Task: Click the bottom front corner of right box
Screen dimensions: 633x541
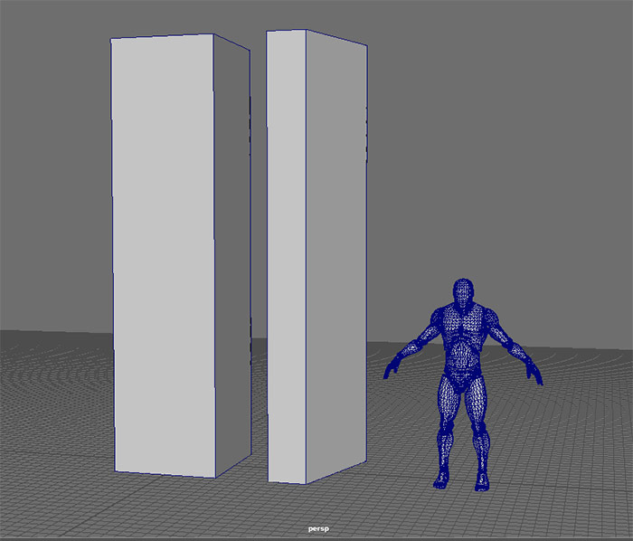Action: pyautogui.click(x=306, y=483)
